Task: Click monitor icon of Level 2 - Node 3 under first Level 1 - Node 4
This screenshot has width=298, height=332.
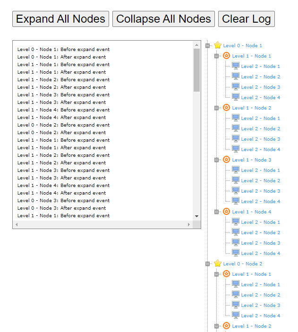Action: (x=236, y=242)
